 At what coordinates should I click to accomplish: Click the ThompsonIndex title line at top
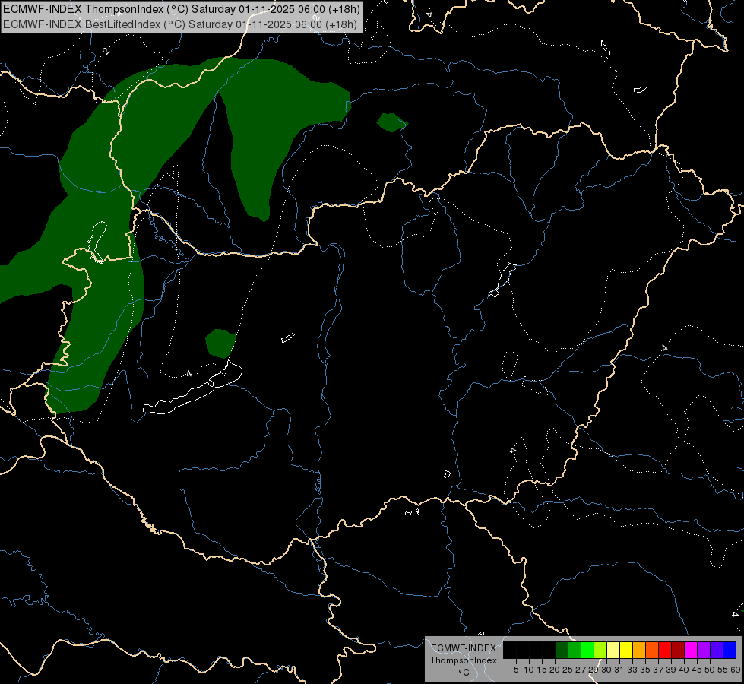point(182,9)
